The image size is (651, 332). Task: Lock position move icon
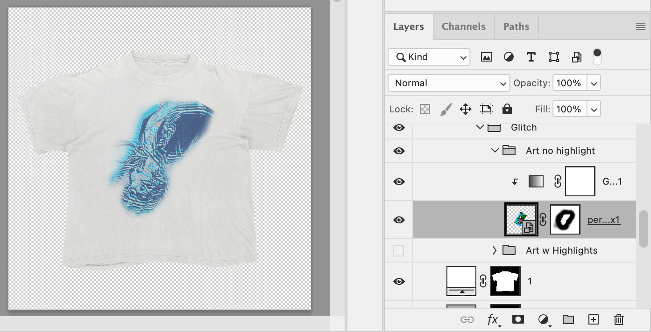point(466,109)
